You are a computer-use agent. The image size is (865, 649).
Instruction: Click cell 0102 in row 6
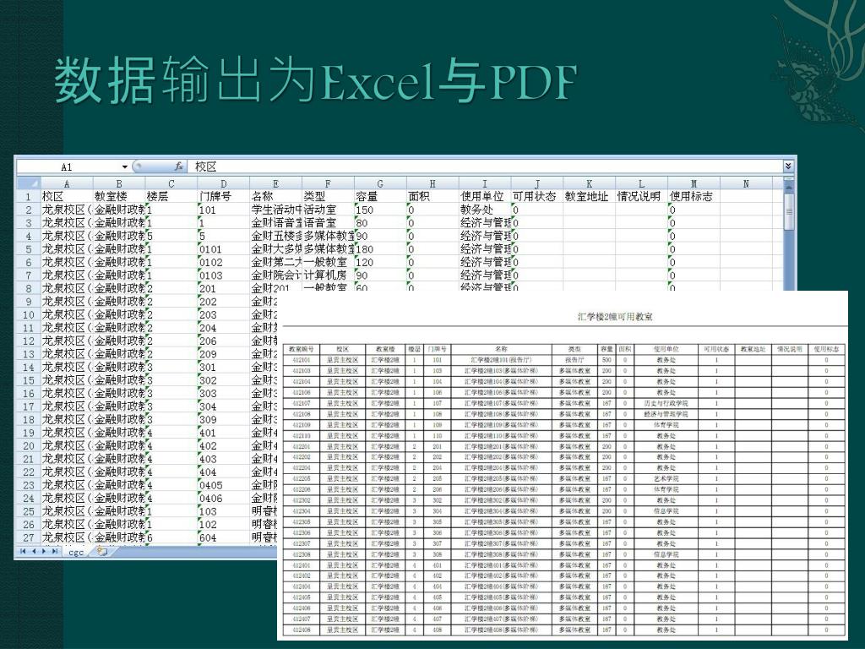point(223,262)
